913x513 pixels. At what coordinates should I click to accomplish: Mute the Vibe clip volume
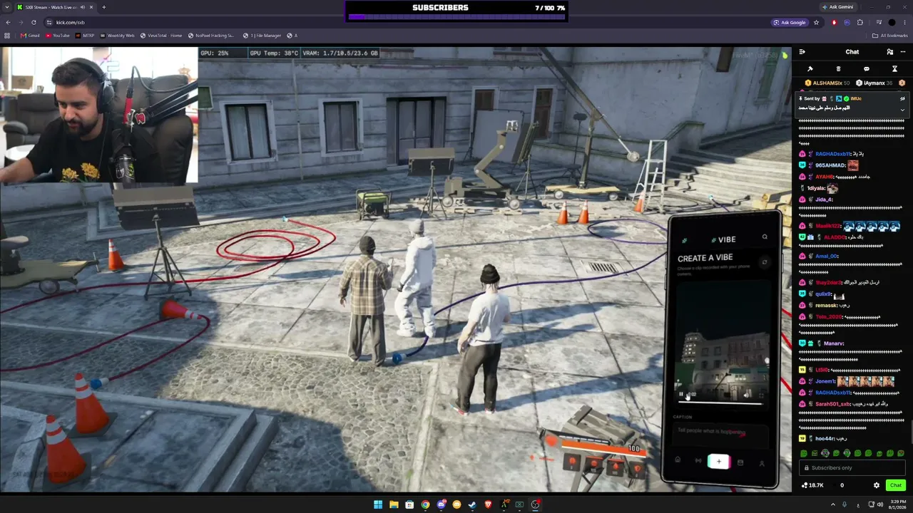click(747, 394)
